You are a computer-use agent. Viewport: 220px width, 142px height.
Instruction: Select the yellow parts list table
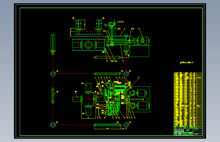pos(188,100)
